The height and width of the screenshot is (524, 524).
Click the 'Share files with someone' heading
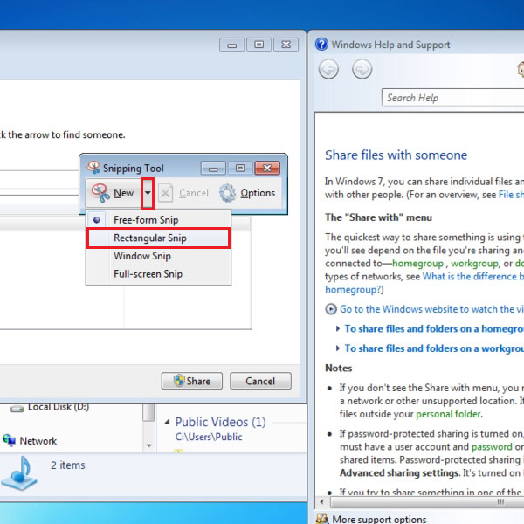coord(396,155)
